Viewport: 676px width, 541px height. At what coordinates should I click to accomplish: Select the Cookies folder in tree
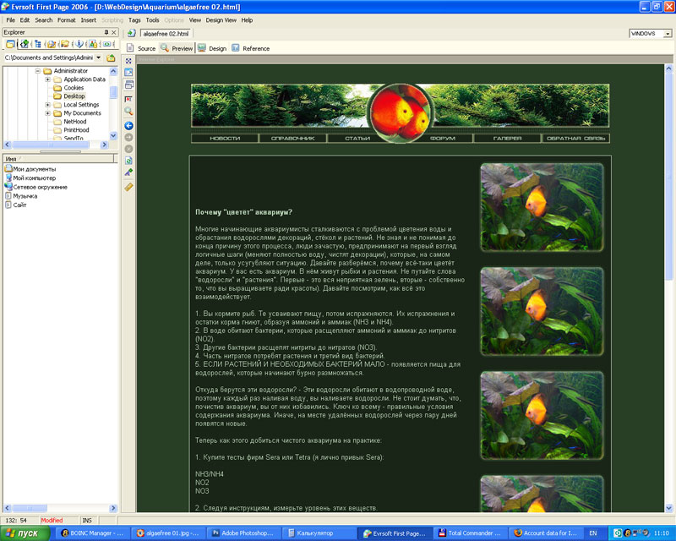coord(74,88)
